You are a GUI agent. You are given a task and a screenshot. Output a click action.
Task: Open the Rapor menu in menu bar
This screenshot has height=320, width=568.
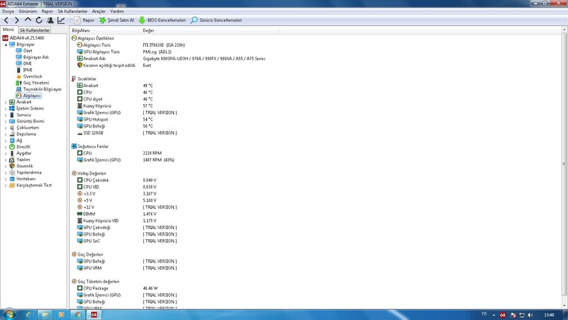pyautogui.click(x=47, y=11)
